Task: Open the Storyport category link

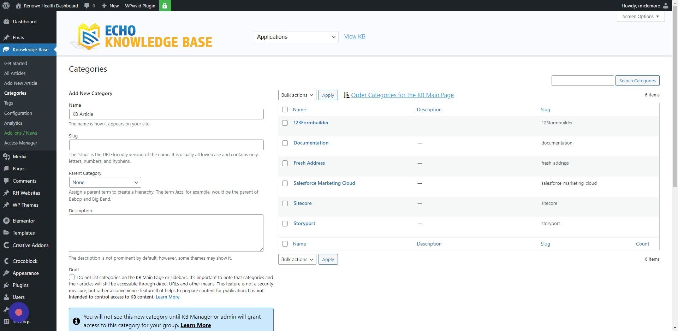Action: (x=304, y=223)
